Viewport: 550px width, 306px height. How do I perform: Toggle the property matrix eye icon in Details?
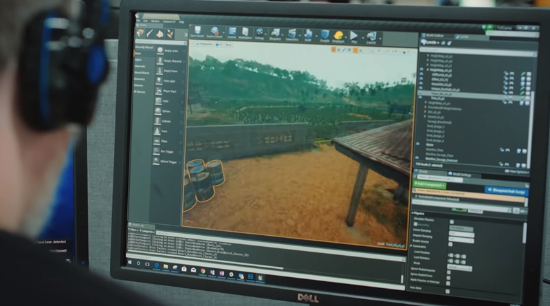(523, 211)
